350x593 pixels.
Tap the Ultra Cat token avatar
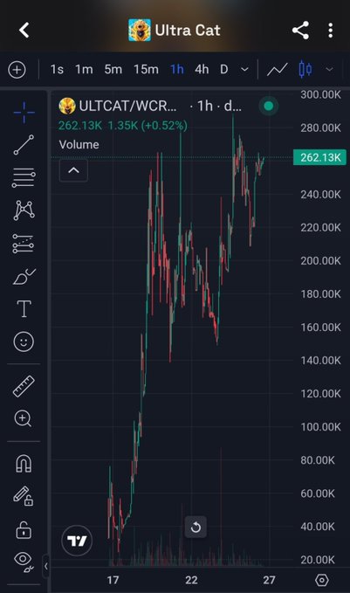point(140,31)
